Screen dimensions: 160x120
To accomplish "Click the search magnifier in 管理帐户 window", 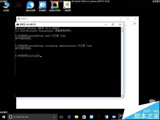I will point(135,24).
